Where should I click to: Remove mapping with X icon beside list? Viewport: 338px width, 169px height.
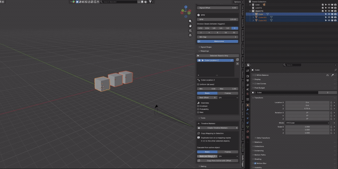pos(237,64)
